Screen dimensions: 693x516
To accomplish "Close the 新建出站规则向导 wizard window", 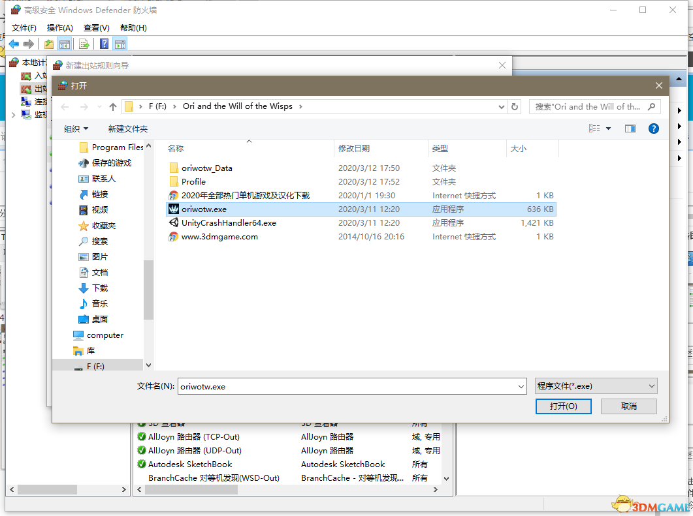I will pos(502,65).
